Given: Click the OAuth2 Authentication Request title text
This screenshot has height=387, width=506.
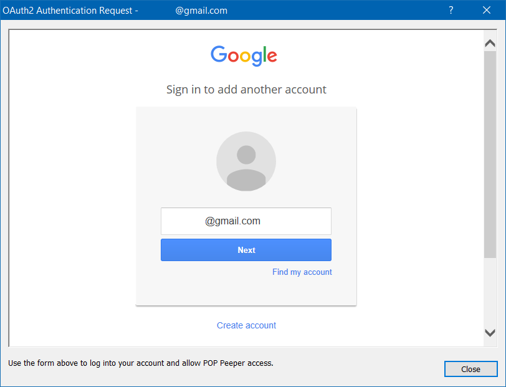Looking at the screenshot, I should pos(70,11).
